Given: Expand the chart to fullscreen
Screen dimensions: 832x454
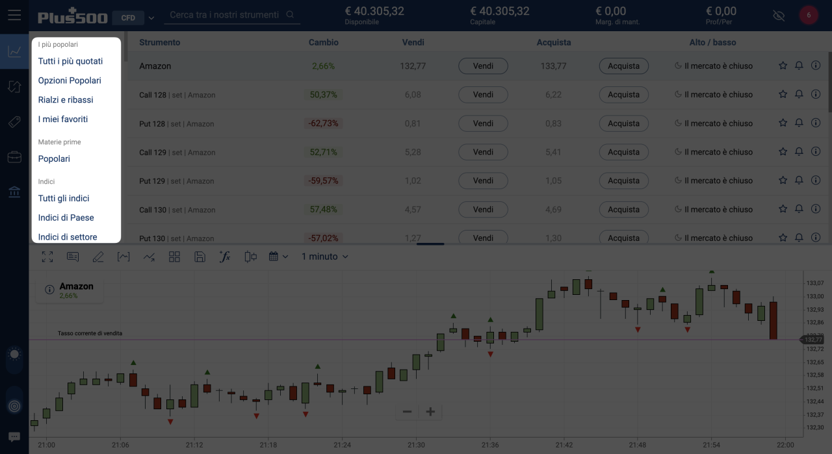Looking at the screenshot, I should (x=47, y=257).
